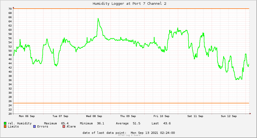This screenshot has width=257, height=138.
Task: Click the y-axis label 40
Action: pos(10,72)
